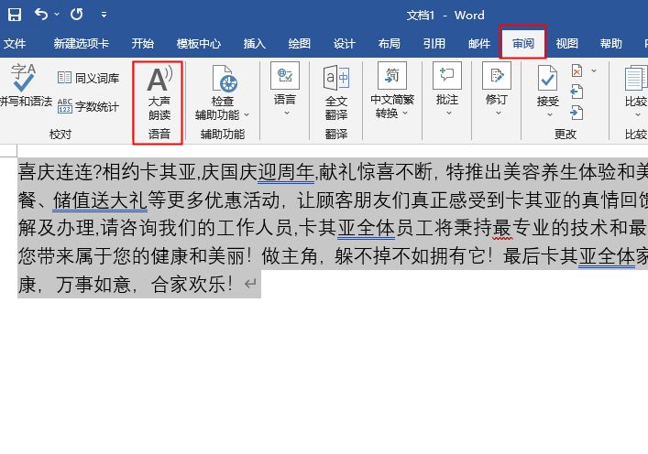Click the text 做主角 in the document
Viewport: 648px width, 454px height.
click(x=289, y=256)
